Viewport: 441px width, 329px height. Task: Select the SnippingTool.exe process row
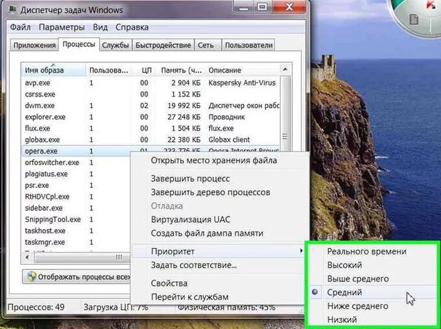(x=76, y=220)
